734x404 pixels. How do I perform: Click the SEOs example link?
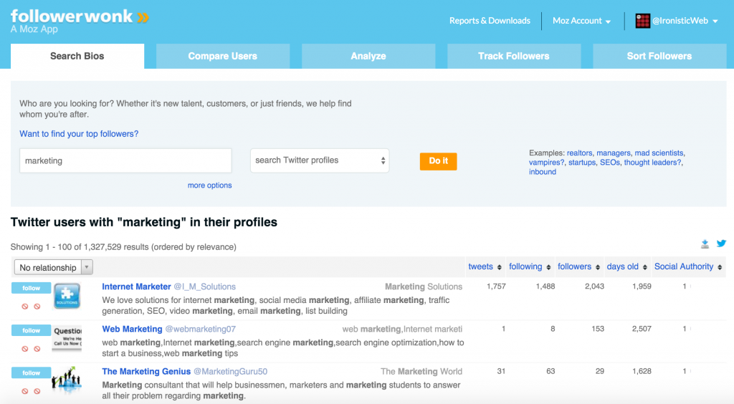click(609, 163)
